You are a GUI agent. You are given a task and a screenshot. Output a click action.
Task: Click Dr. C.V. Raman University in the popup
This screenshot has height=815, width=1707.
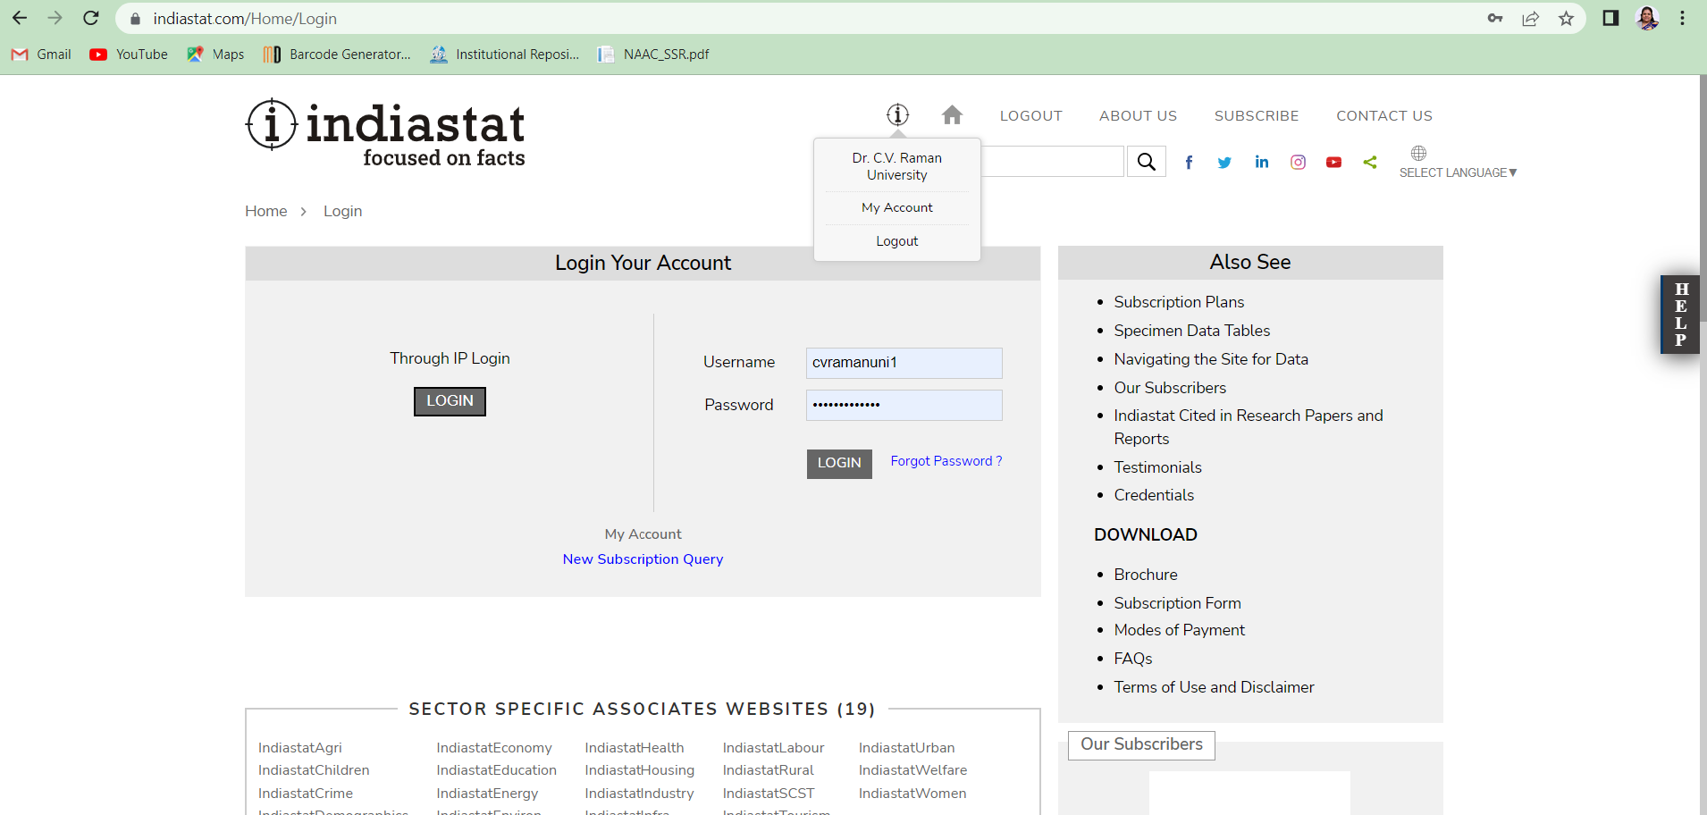click(x=897, y=166)
